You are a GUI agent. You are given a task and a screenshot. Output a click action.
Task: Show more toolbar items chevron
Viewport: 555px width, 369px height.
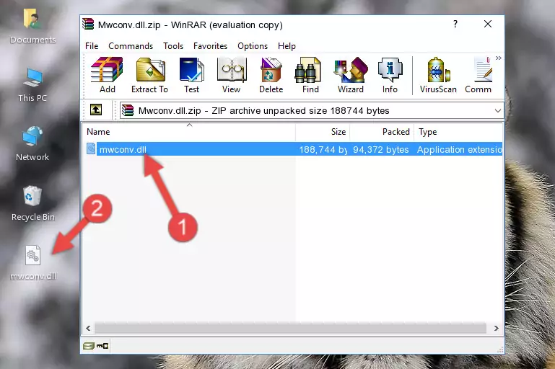click(499, 58)
